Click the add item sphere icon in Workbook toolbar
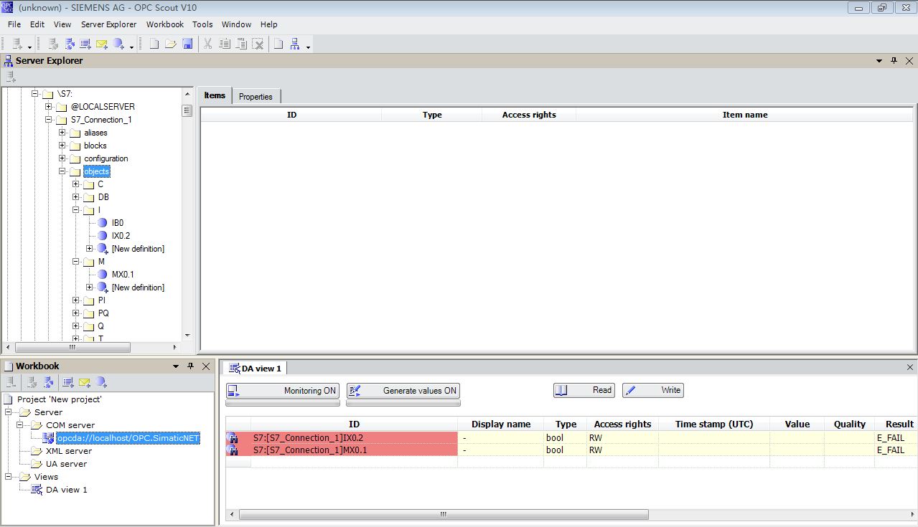This screenshot has width=918, height=527. (x=101, y=382)
